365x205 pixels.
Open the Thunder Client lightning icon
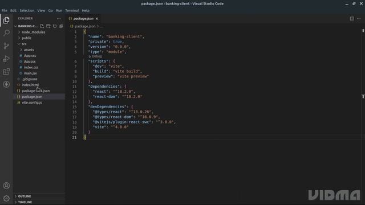coord(6,84)
